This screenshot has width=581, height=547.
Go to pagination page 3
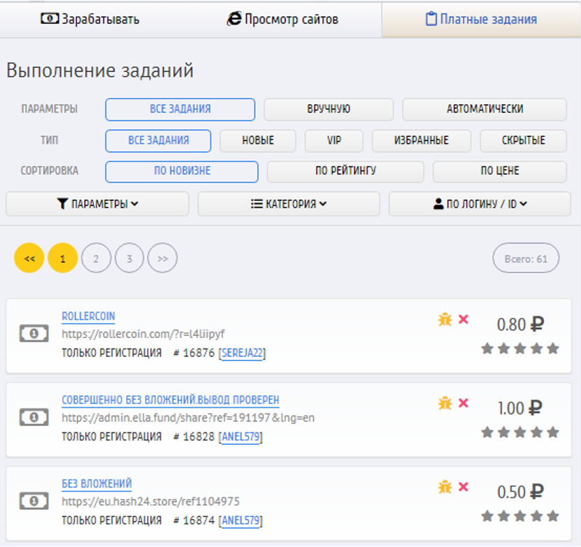(x=129, y=258)
